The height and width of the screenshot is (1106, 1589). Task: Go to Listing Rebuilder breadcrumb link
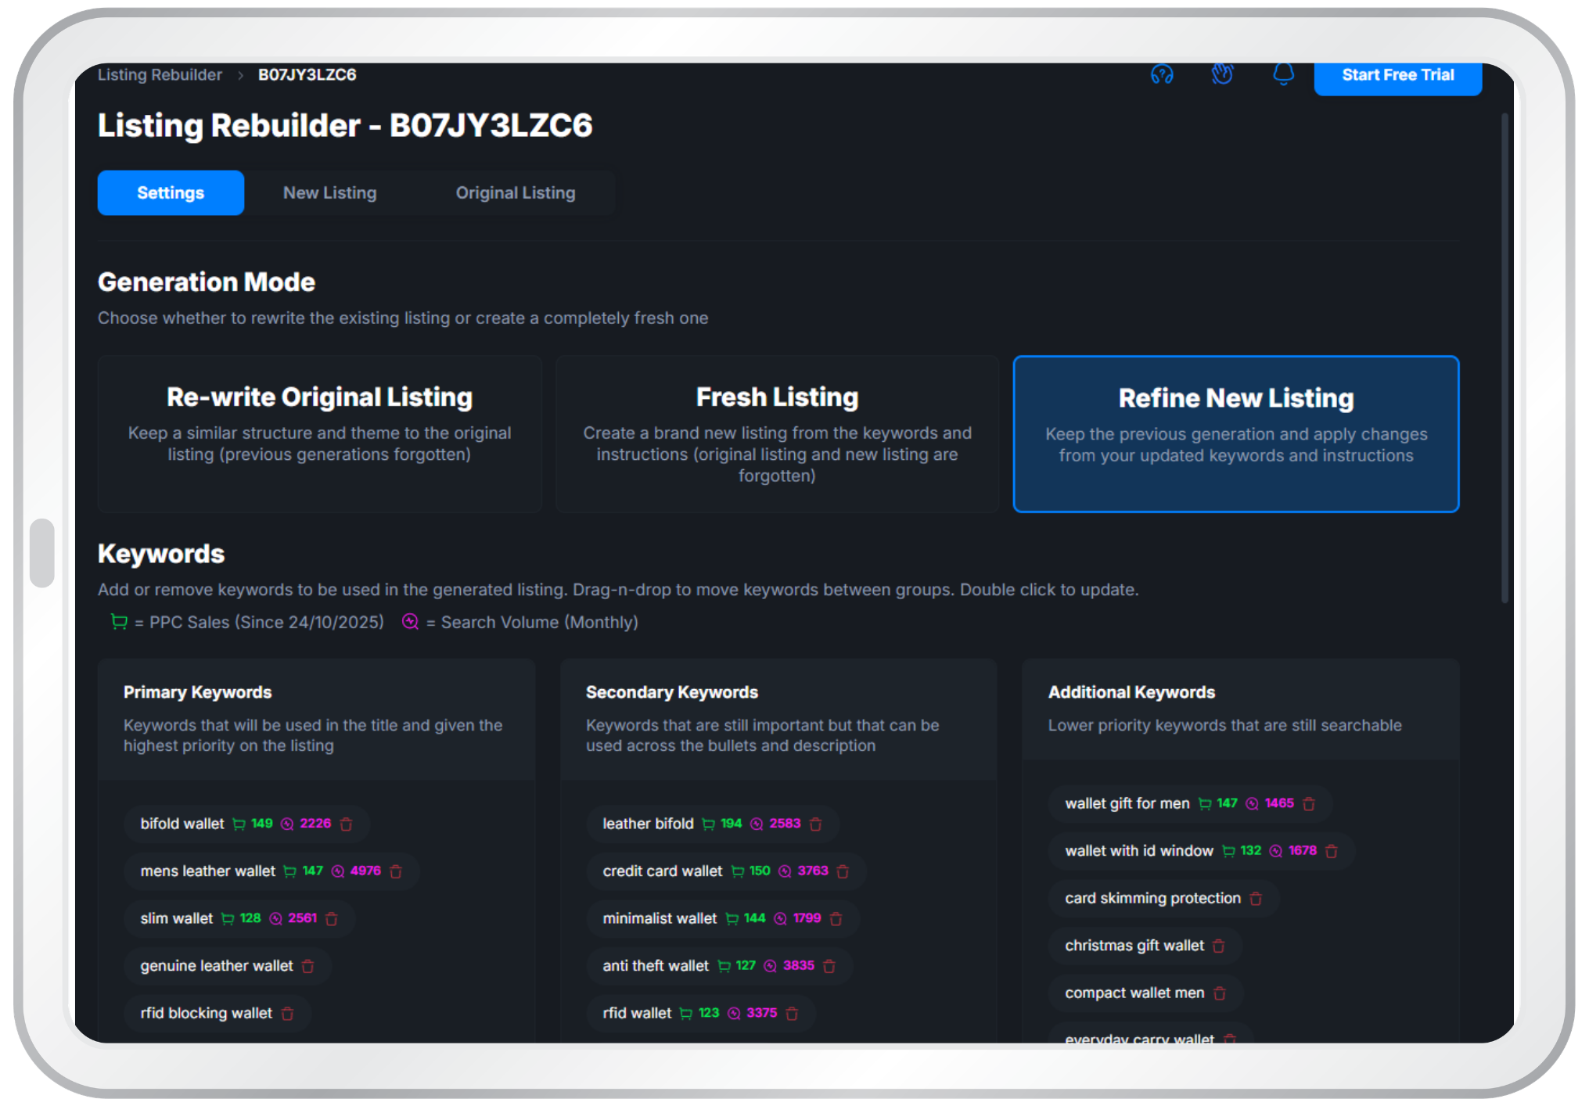pyautogui.click(x=160, y=74)
